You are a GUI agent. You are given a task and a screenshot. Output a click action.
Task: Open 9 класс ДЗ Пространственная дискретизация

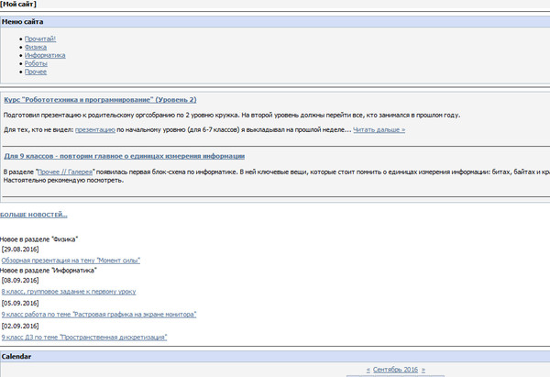[84, 338]
